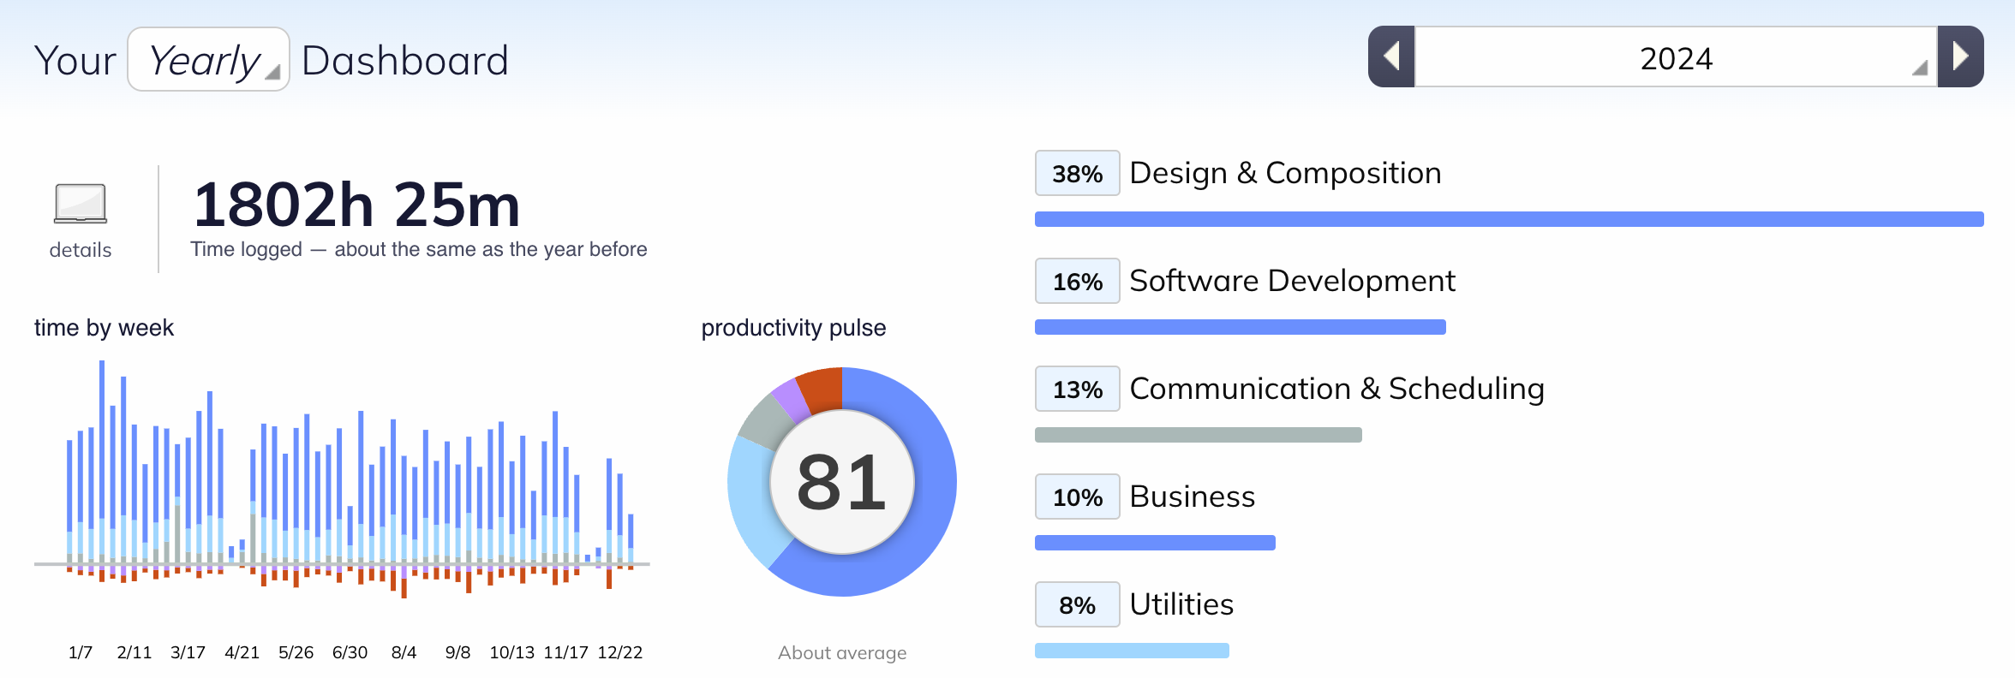Click the gray Communication & Scheduling bar
Viewport: 2015px width, 678px height.
coord(1198,435)
